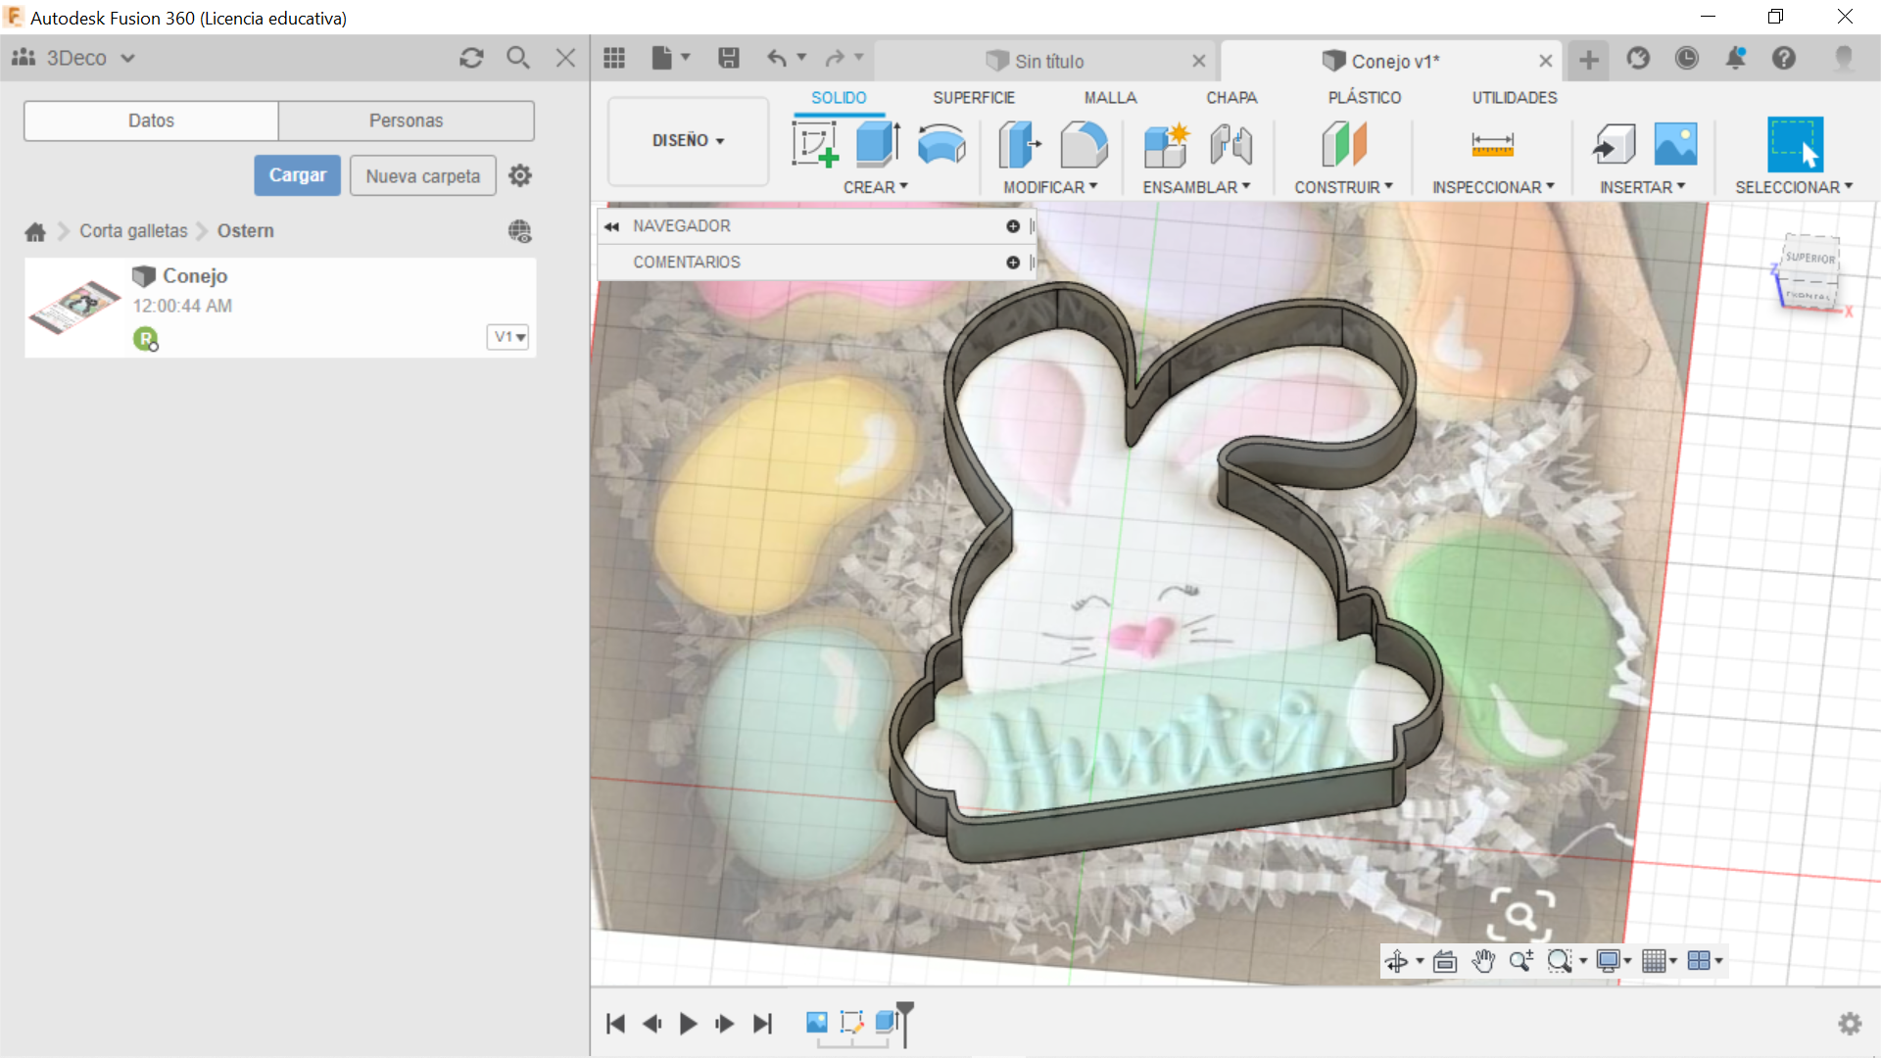Image resolution: width=1881 pixels, height=1058 pixels.
Task: Choose the Press Pull modify icon
Action: pyautogui.click(x=1019, y=145)
